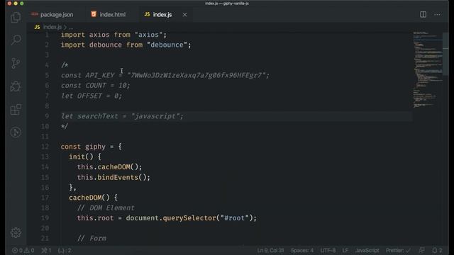Click the HTML5 icon on index.html tab
Viewport: 454px width, 255px height.
[x=94, y=14]
